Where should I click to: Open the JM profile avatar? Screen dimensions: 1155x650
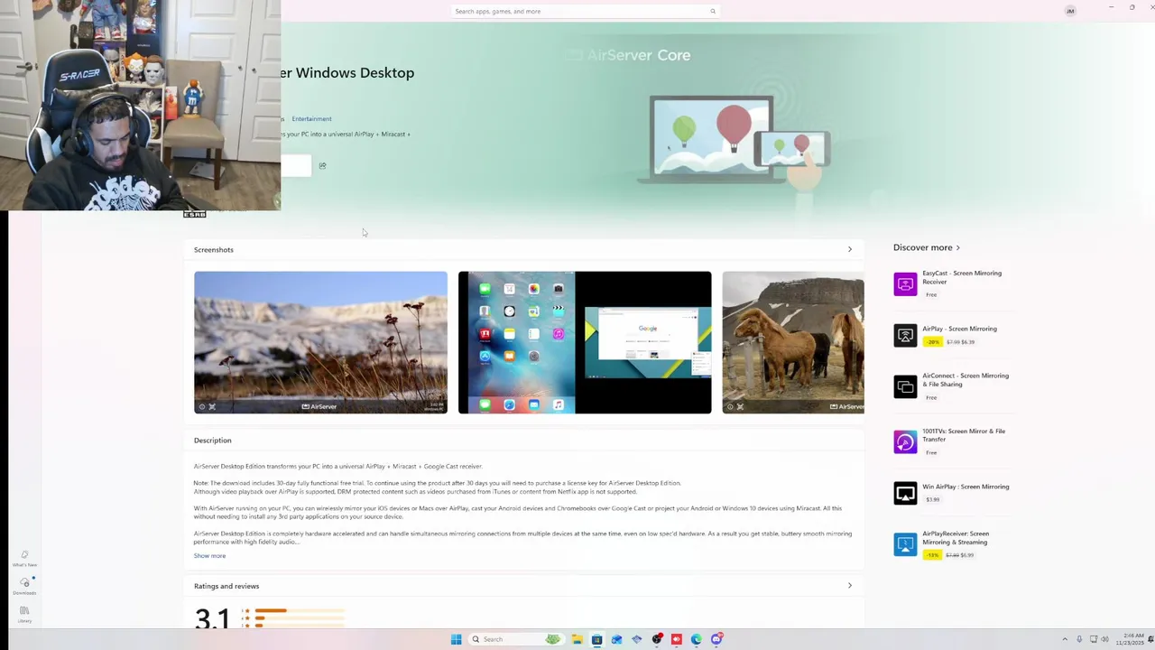(x=1070, y=11)
